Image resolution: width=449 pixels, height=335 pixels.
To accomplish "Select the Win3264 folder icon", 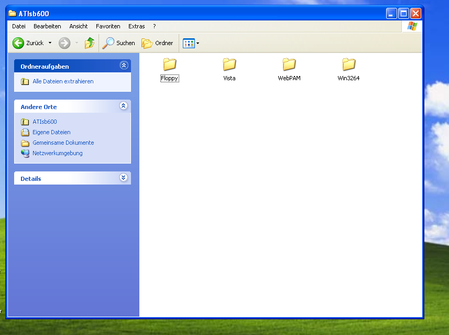I will 349,64.
